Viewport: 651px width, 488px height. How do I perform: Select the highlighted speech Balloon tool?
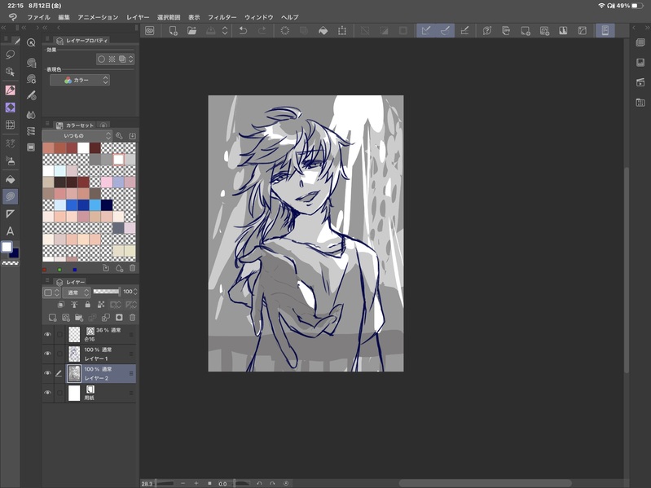point(10,196)
